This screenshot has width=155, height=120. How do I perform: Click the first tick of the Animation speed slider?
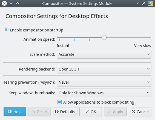(x=59, y=40)
